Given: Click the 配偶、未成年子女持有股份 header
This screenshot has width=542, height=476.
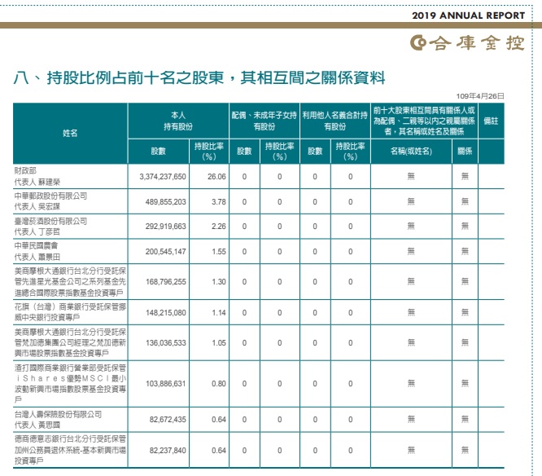Looking at the screenshot, I should coord(264,121).
